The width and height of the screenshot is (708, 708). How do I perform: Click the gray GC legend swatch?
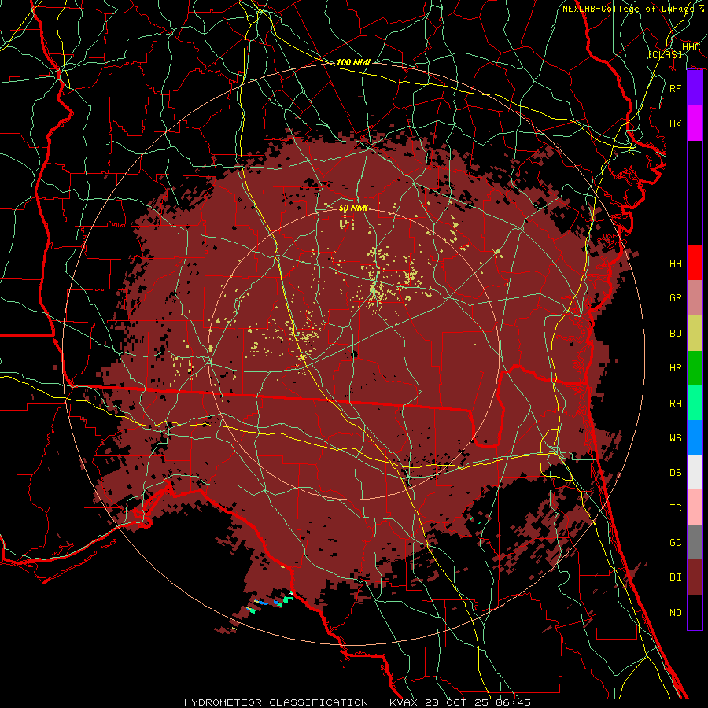click(x=695, y=542)
